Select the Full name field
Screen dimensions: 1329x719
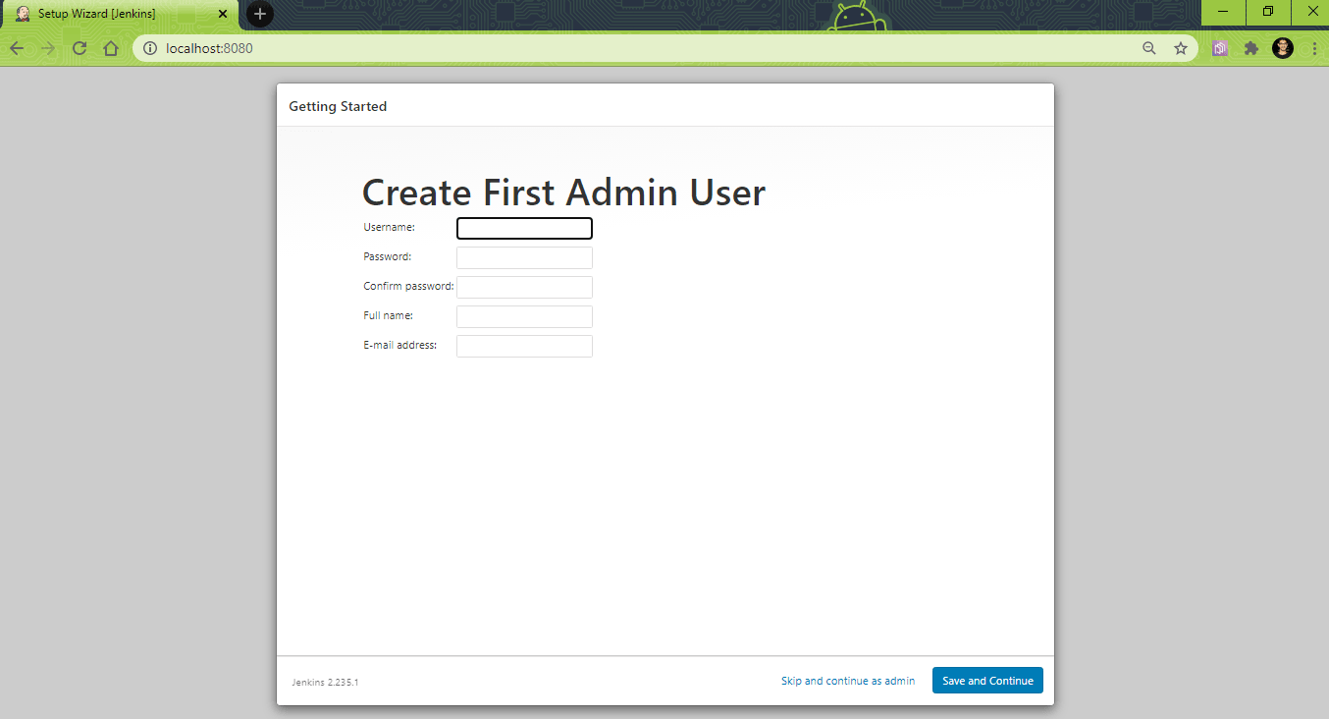tap(524, 316)
